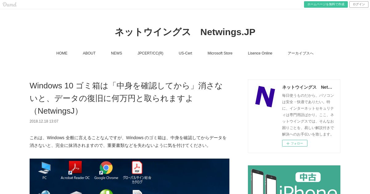Viewport: 370px width, 194px height.
Task: Open the HOME menu item
Action: click(x=62, y=53)
